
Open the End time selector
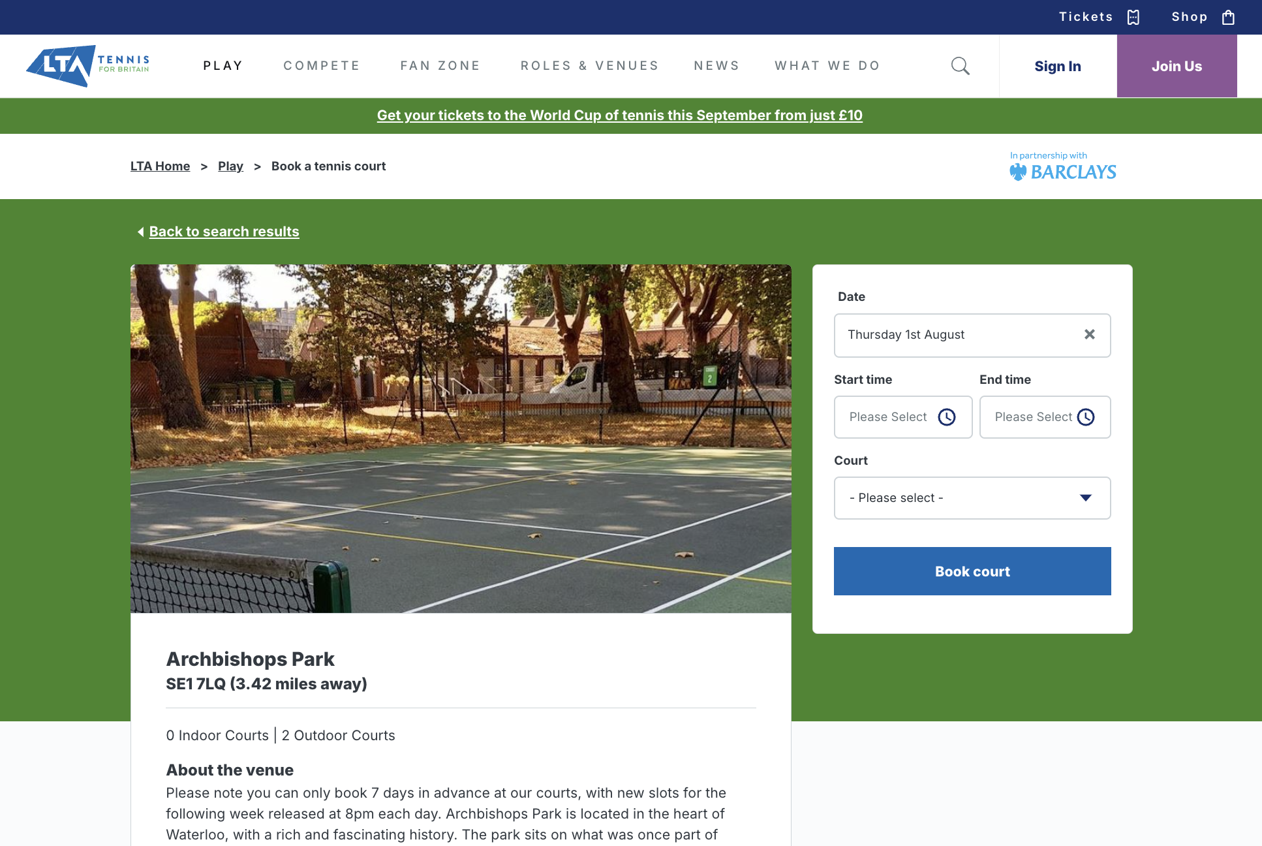point(1045,417)
